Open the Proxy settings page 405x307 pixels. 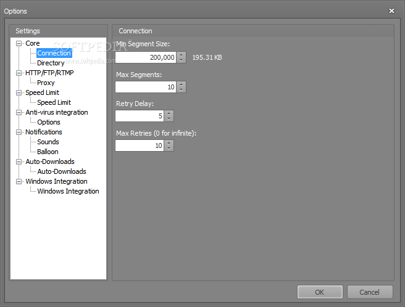tap(46, 83)
